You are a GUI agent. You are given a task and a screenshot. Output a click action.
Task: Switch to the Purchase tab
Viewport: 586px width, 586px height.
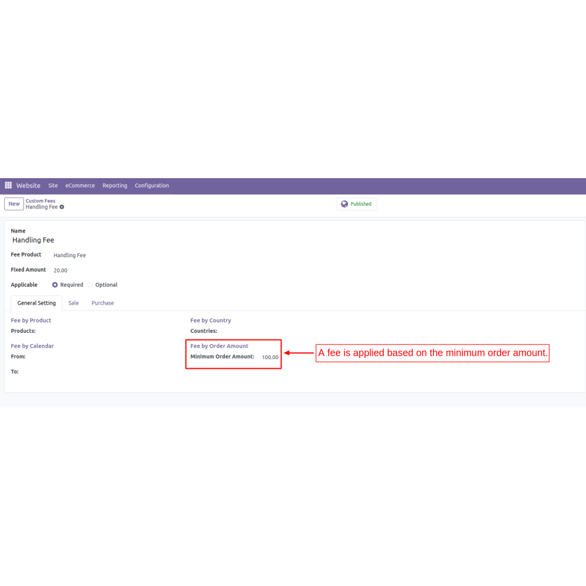tap(103, 303)
